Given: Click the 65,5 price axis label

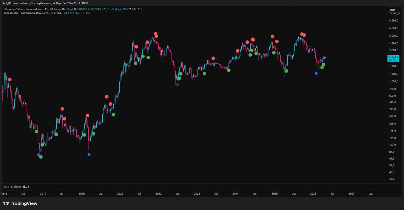Looking at the screenshot, I should [x=392, y=158].
